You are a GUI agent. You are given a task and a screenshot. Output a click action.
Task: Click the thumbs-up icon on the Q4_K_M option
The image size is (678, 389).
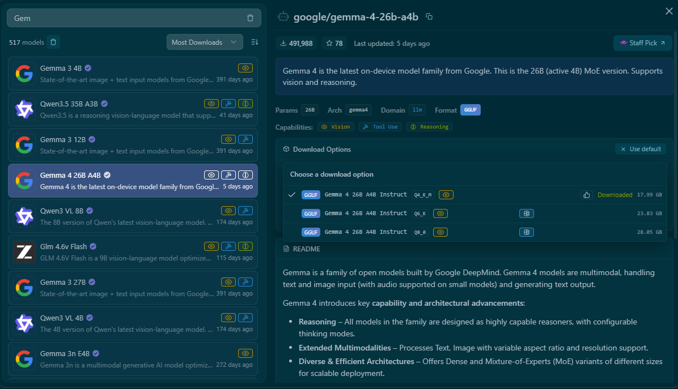coord(586,195)
